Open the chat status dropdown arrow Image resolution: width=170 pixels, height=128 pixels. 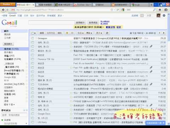[x=26, y=123]
